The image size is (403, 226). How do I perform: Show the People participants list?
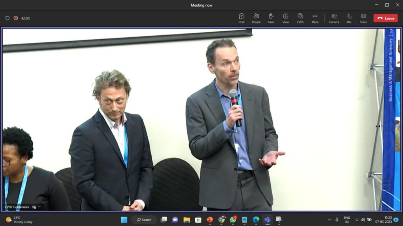tap(256, 18)
